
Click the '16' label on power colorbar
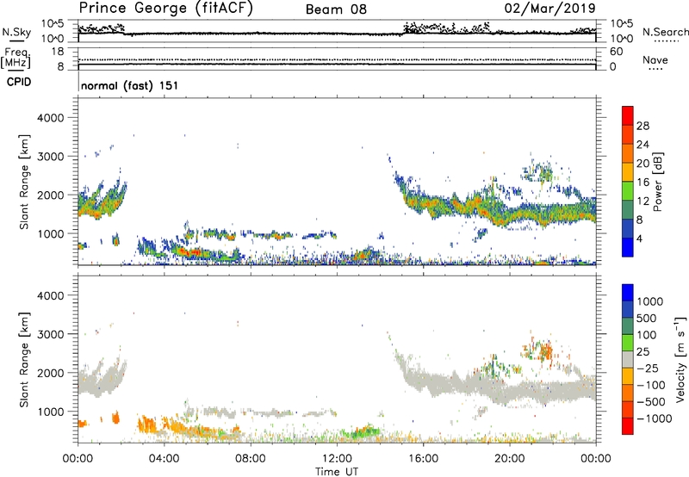coord(642,183)
